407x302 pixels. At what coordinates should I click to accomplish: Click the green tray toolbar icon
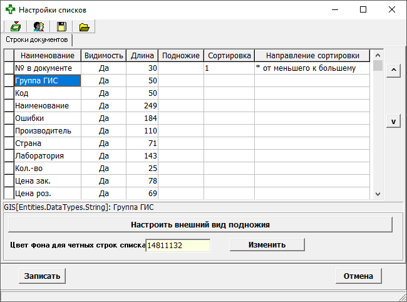[x=15, y=26]
